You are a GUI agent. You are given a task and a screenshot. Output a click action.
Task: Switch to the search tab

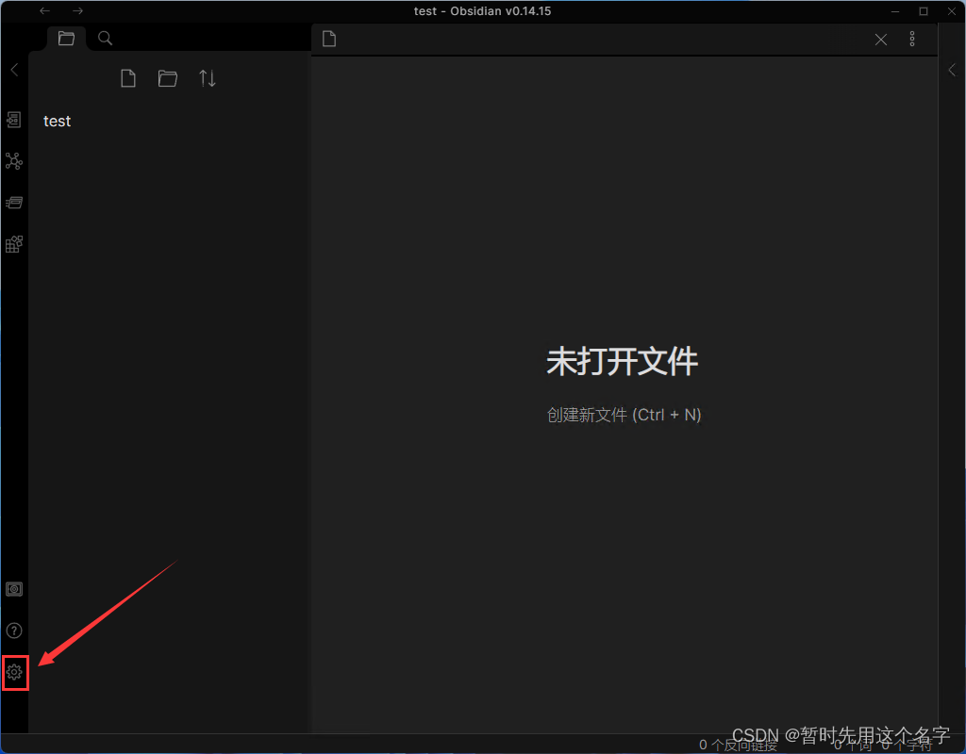coord(104,38)
